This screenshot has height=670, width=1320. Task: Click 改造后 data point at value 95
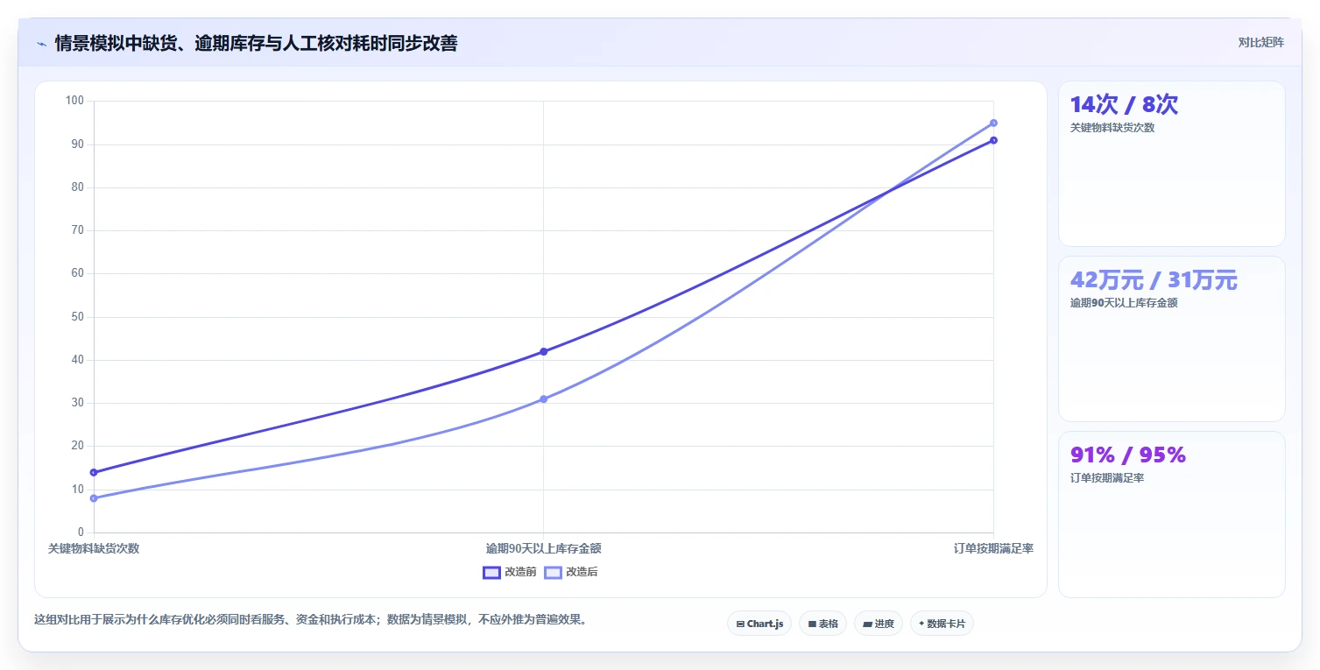tap(993, 123)
